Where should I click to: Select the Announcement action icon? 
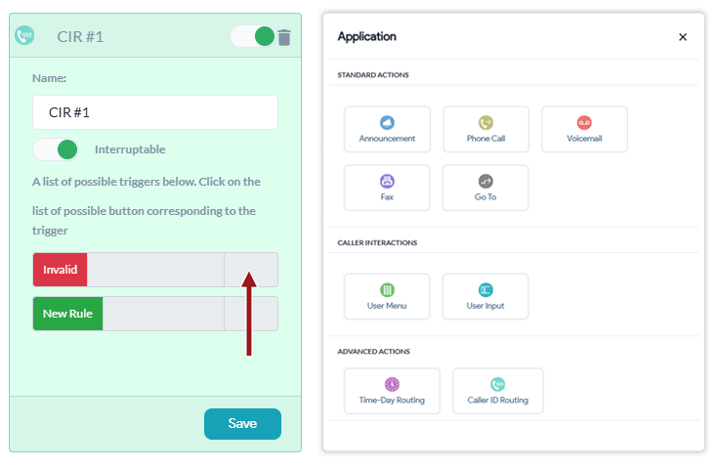(x=387, y=122)
